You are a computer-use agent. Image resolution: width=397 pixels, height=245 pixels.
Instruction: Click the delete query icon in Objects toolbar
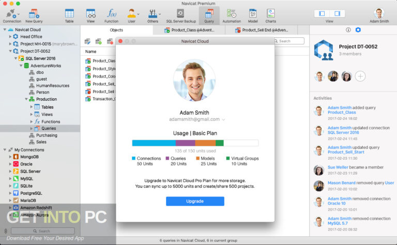(x=110, y=41)
